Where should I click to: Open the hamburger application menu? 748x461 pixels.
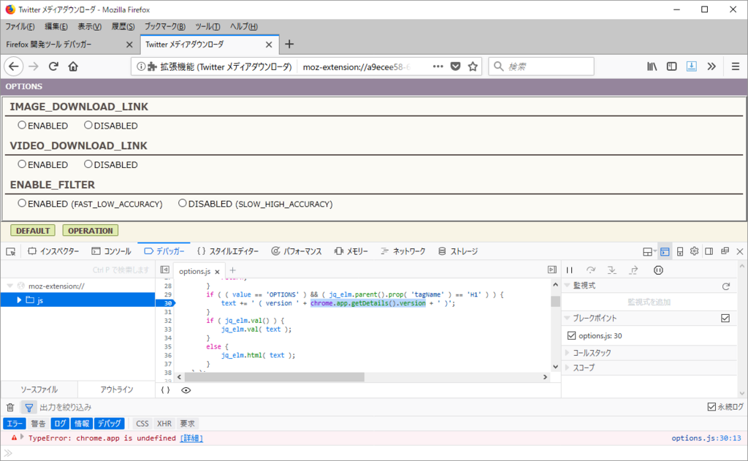[x=735, y=66]
